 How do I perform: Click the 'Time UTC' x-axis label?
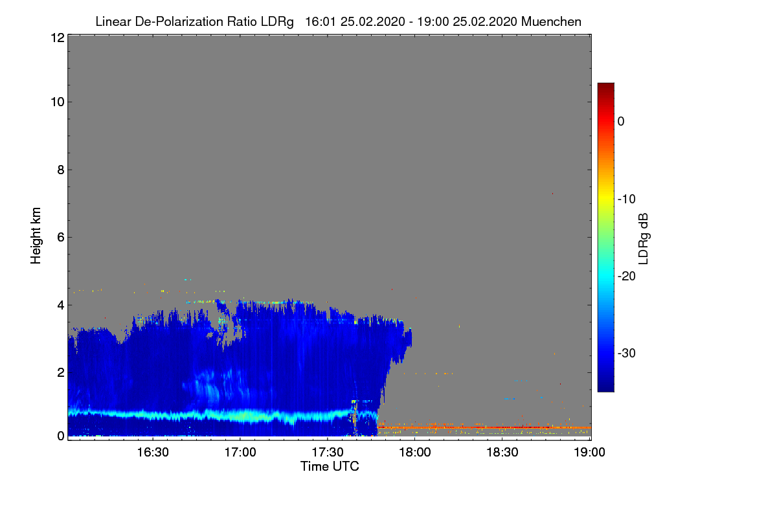point(330,466)
